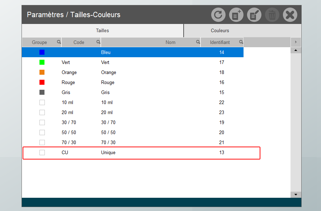Open search in Identifiant column header
This screenshot has height=211, width=321.
coord(241,42)
